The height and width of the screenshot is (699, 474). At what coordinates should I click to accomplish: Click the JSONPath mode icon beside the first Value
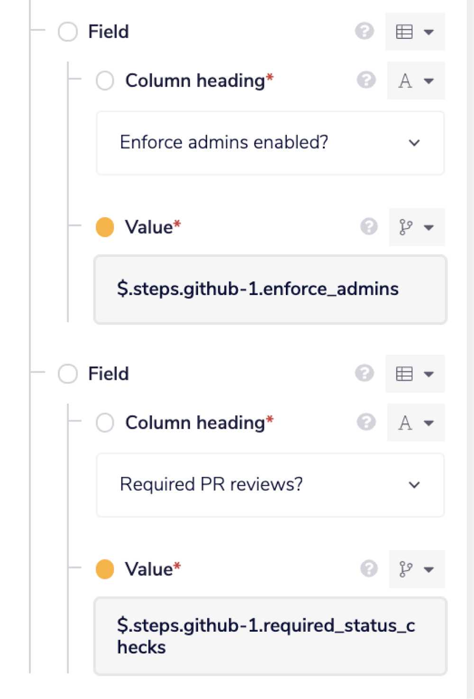(x=407, y=228)
